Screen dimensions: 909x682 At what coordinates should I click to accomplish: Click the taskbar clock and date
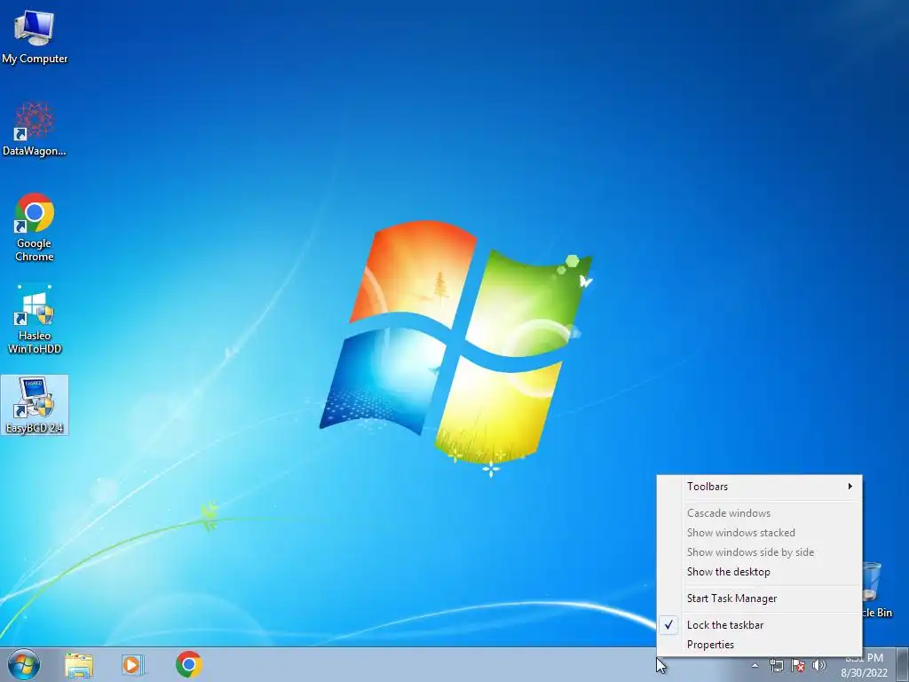coord(865,665)
